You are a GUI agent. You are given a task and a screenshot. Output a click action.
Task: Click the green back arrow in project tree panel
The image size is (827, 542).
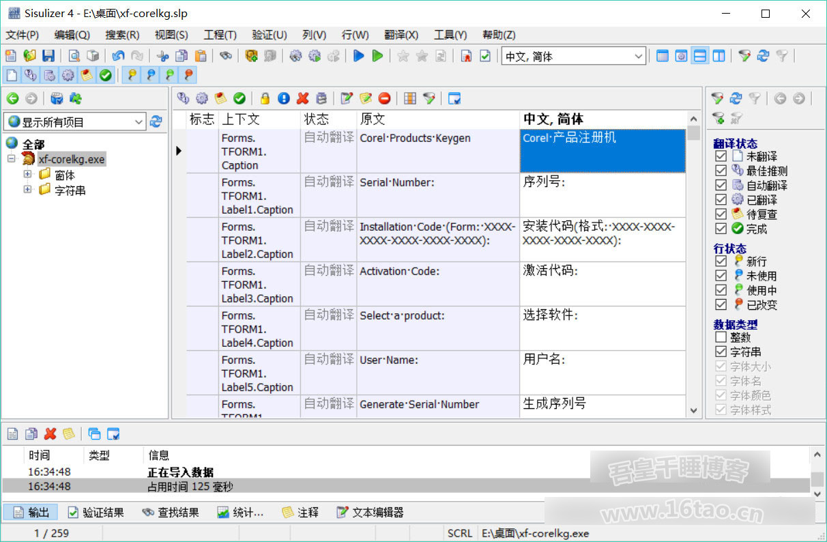coord(12,98)
